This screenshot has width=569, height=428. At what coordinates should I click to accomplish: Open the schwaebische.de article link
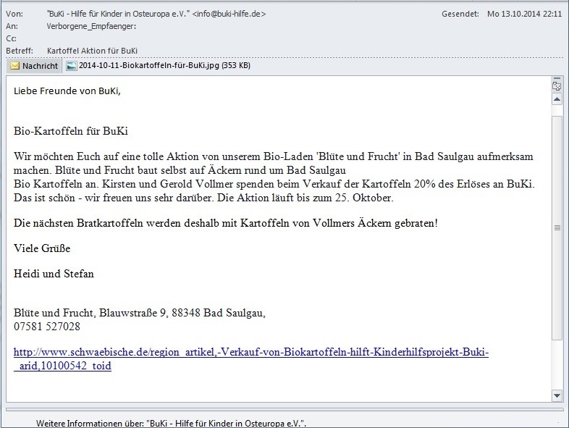point(251,353)
